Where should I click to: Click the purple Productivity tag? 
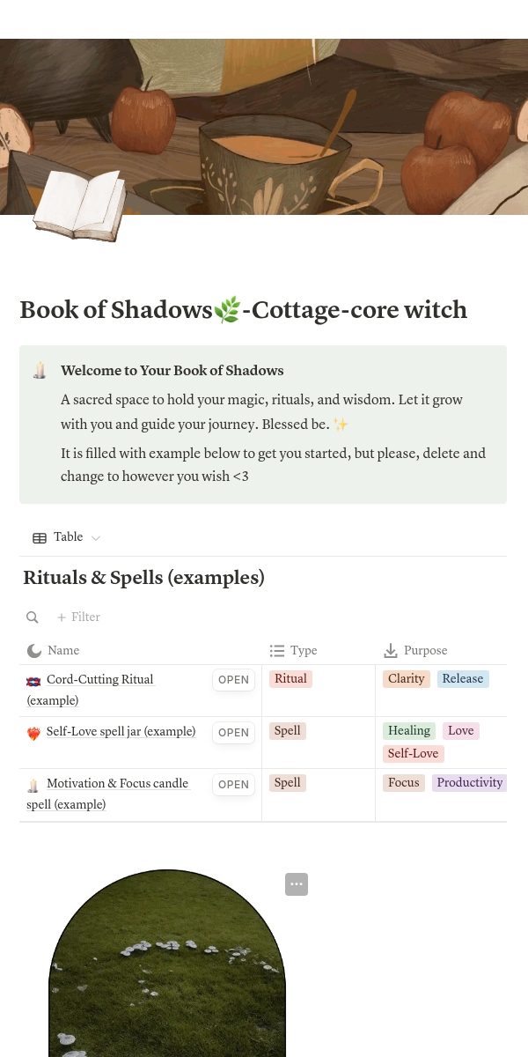[x=469, y=782]
